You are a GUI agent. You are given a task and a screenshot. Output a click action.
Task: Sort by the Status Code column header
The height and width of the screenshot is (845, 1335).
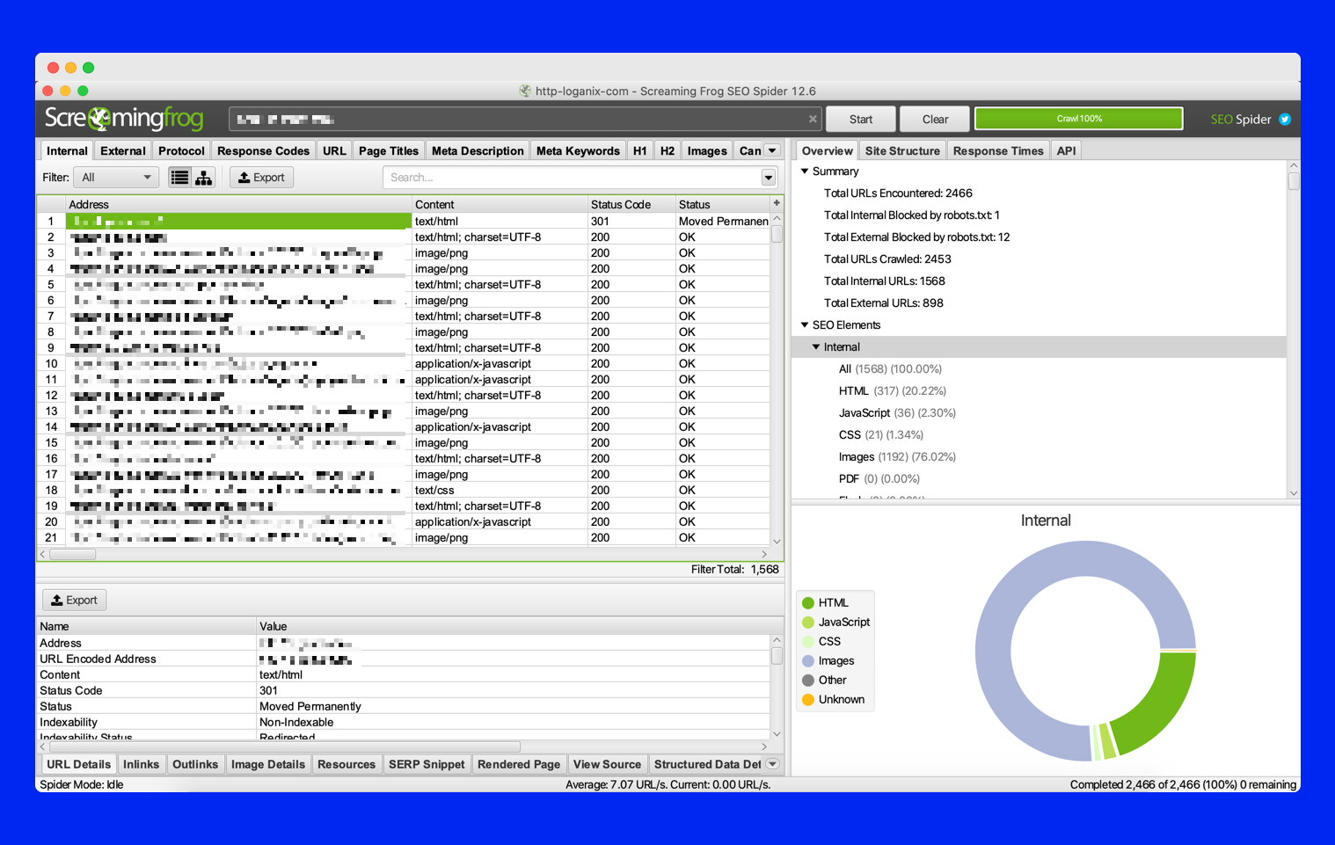(x=631, y=205)
